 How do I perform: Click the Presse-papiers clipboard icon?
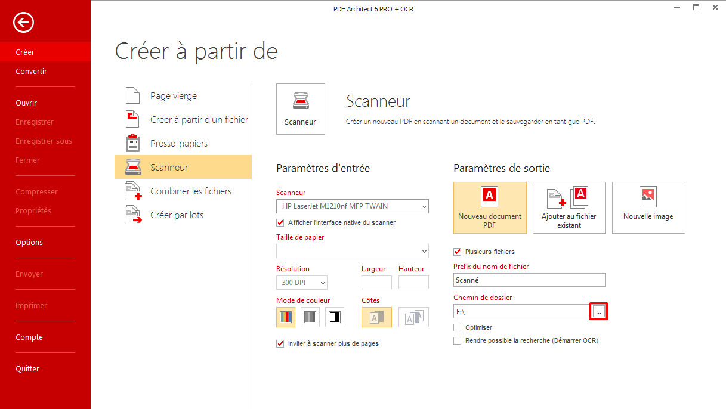coord(132,143)
